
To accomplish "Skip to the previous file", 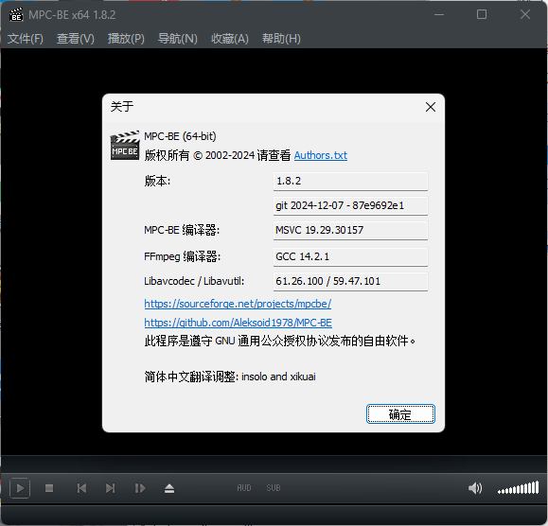I will (81, 488).
